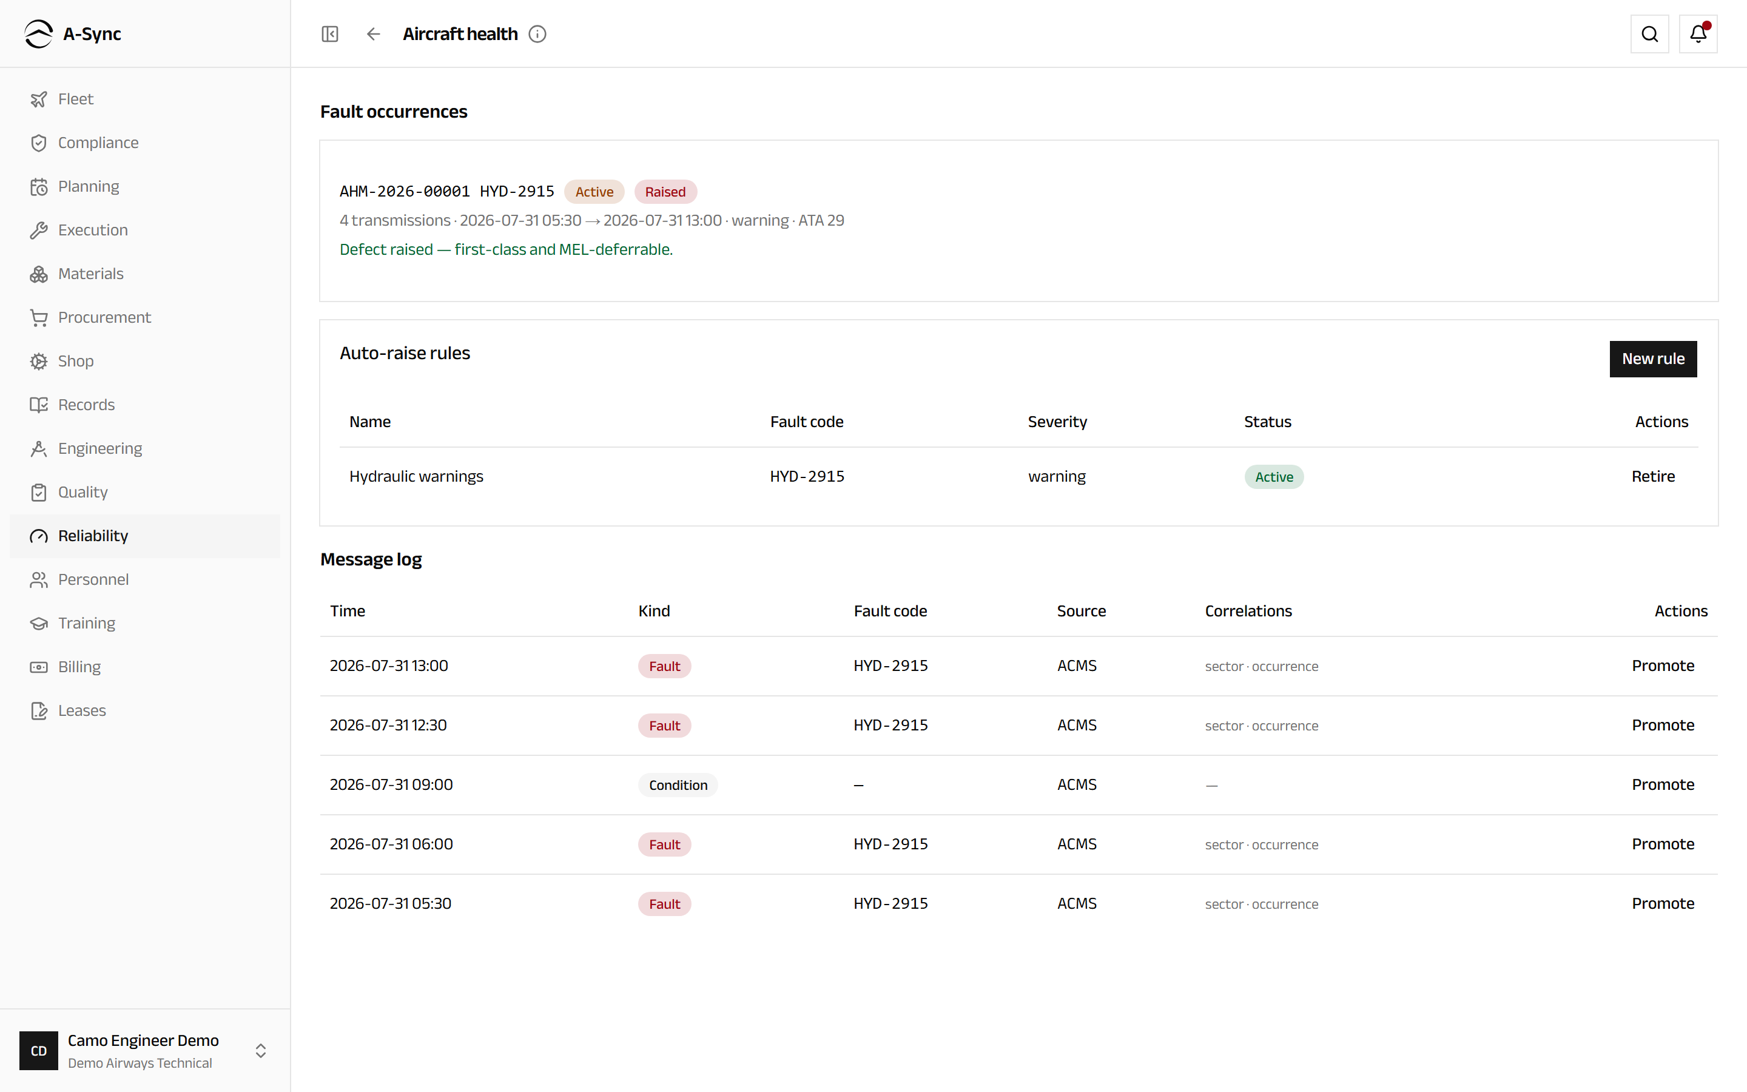Open notifications bell

(1698, 34)
